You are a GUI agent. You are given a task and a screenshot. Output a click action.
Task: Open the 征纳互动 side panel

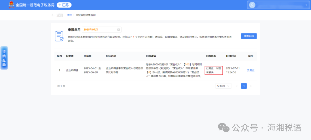pos(4,58)
